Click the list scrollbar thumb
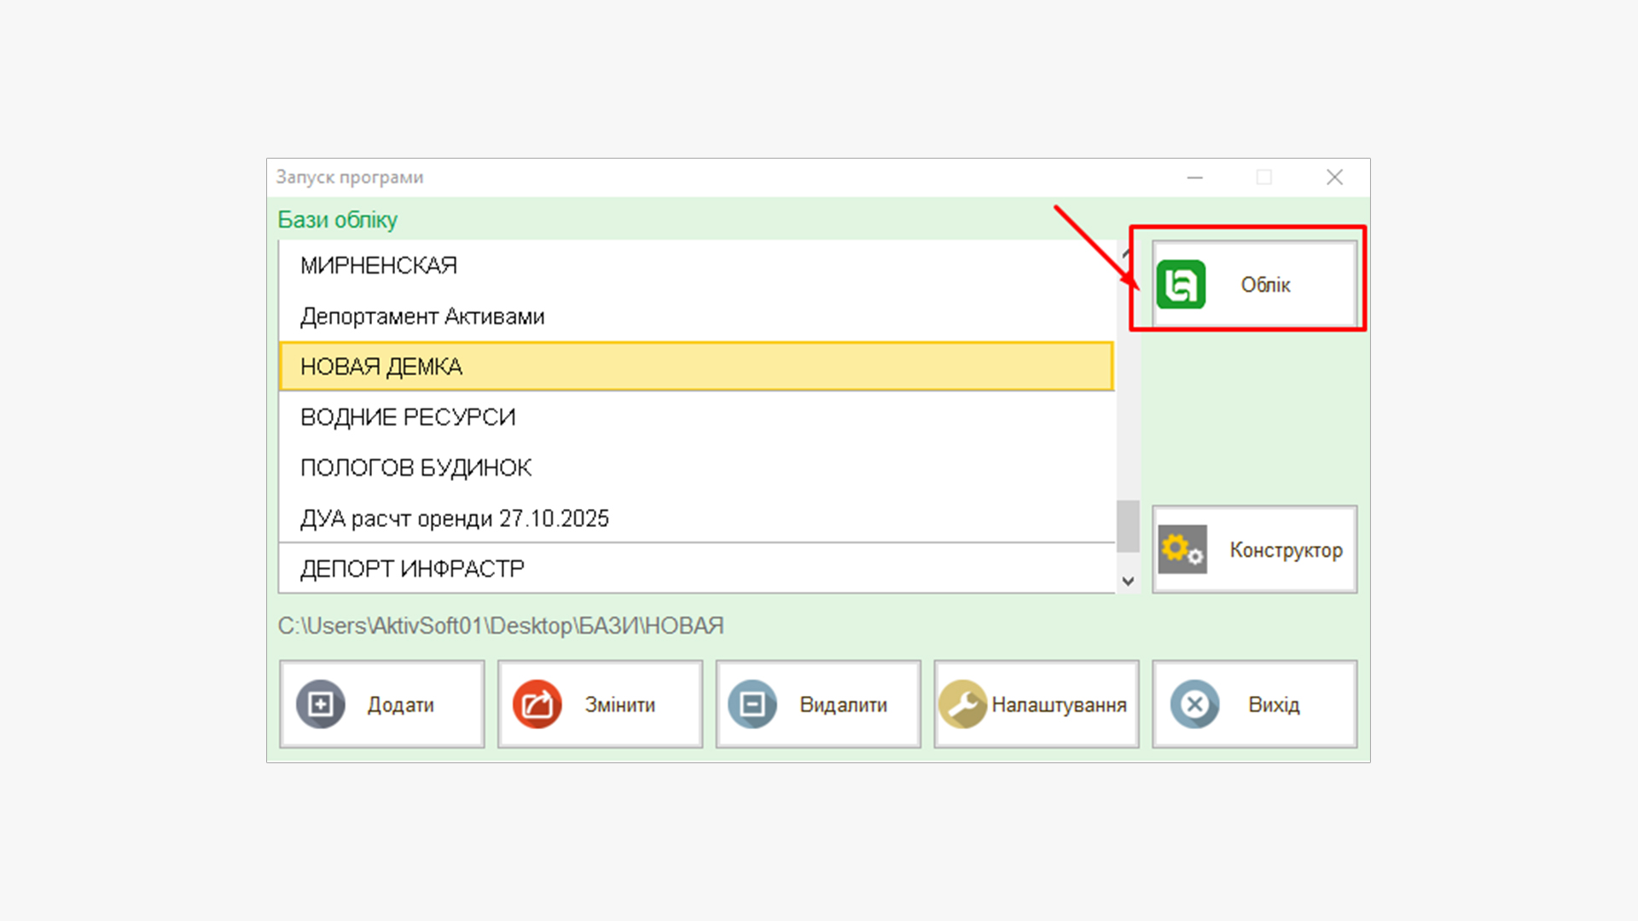 point(1128,526)
